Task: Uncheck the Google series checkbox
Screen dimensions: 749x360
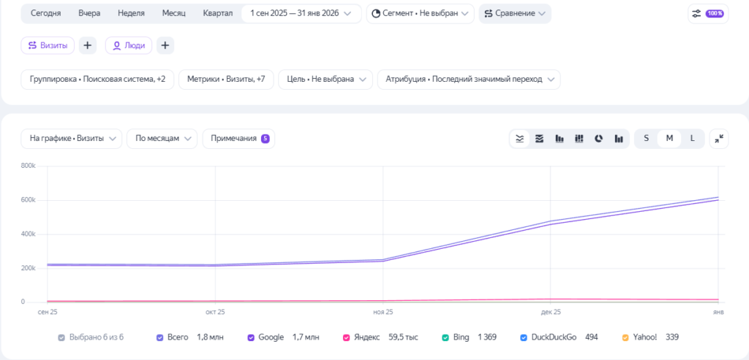Action: (251, 337)
